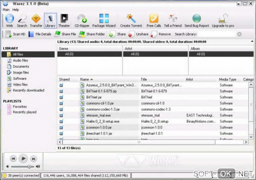Open the Search tool
Viewport: 256px width, 180px height.
pyautogui.click(x=22, y=21)
